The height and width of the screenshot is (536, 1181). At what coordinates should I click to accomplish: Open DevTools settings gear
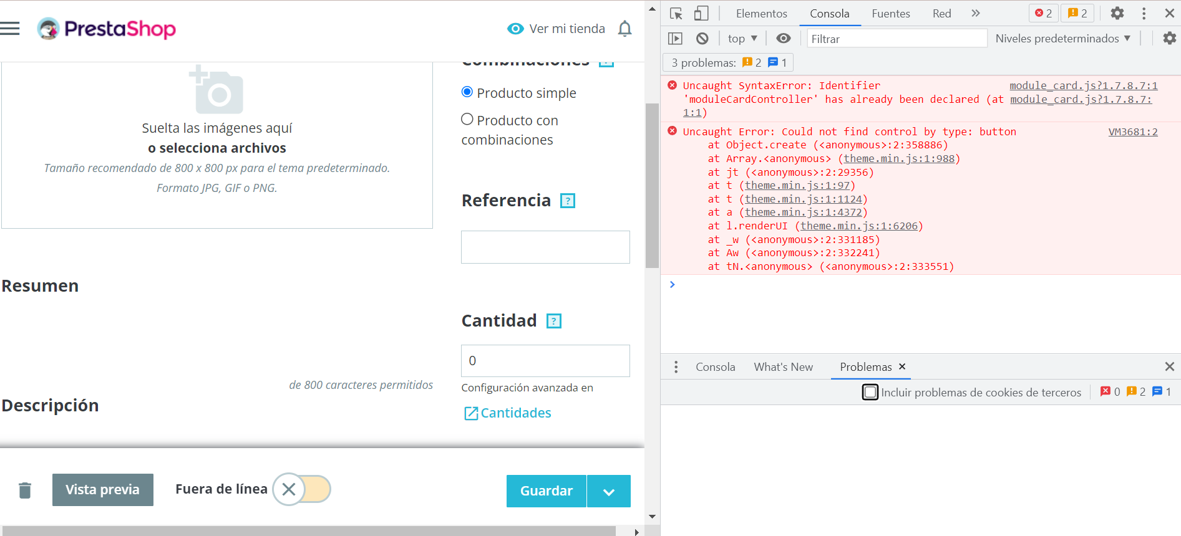[1117, 13]
